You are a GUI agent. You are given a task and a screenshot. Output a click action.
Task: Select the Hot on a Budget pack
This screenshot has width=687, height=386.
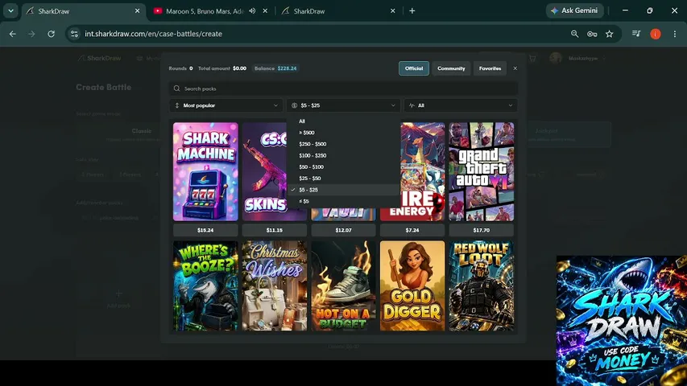343,285
